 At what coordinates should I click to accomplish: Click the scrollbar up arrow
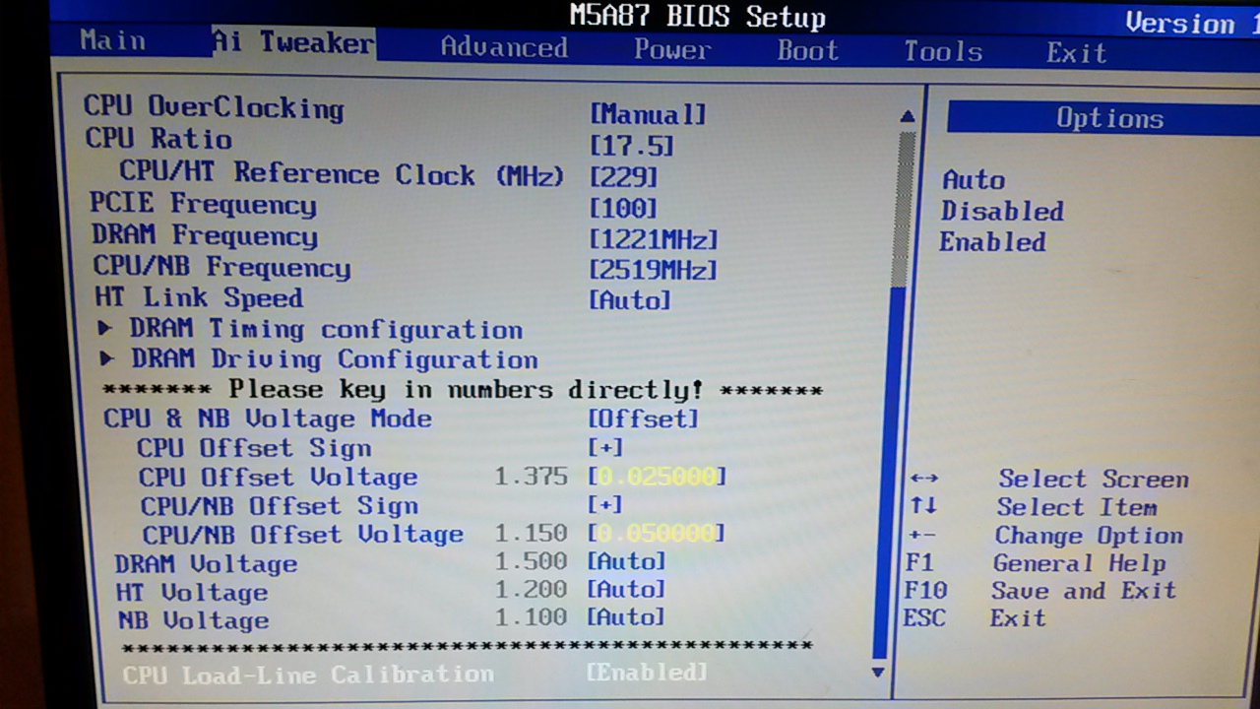pos(908,116)
